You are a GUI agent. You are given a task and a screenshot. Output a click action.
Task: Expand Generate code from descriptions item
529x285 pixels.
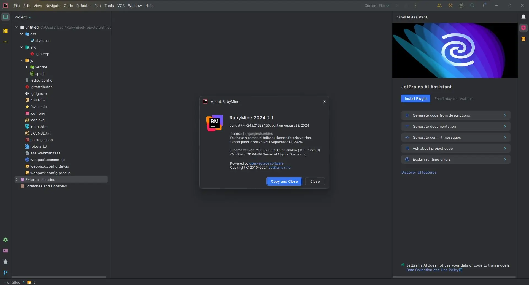click(x=456, y=115)
